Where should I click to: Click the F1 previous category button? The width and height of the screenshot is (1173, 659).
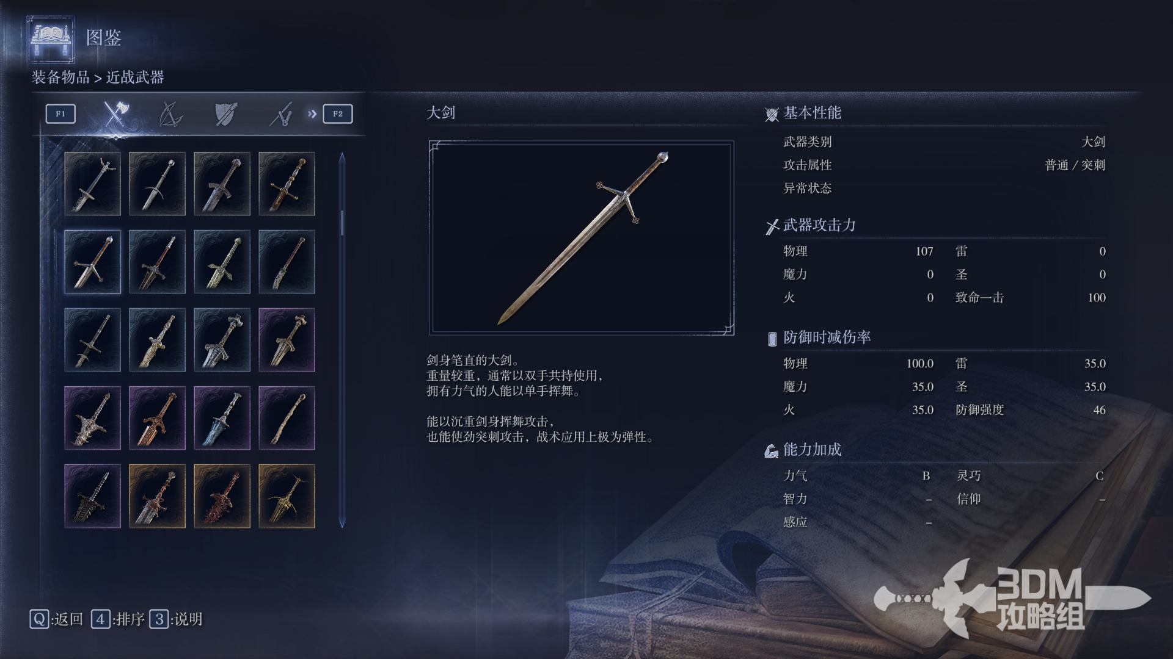tap(60, 114)
